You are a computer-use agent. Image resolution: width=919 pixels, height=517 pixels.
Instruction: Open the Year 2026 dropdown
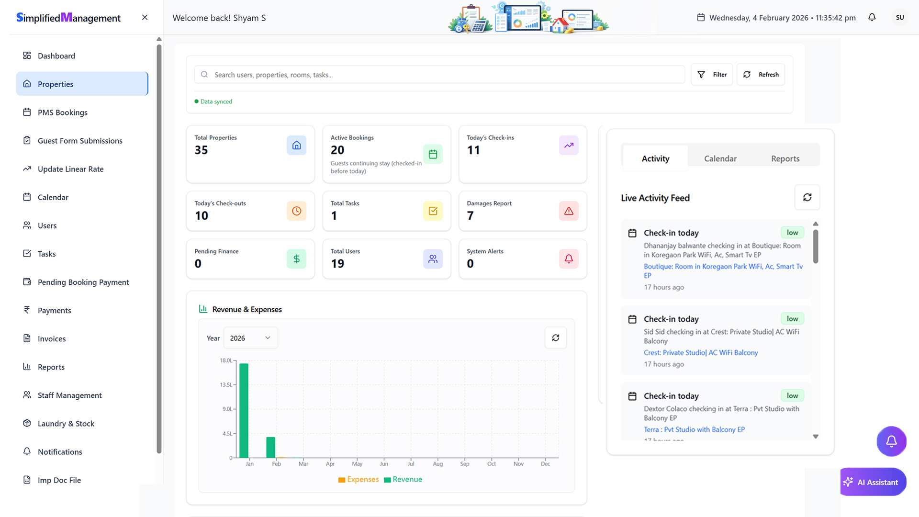click(x=250, y=338)
